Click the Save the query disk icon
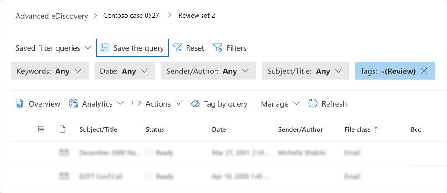The width and height of the screenshot is (447, 193). pos(105,48)
